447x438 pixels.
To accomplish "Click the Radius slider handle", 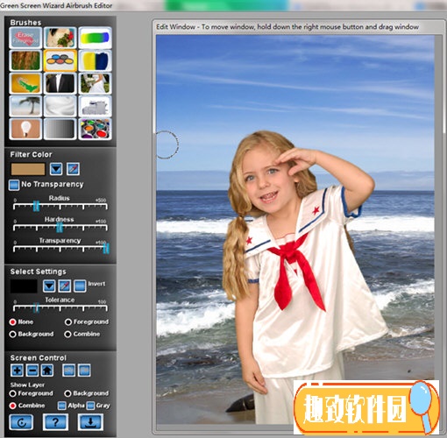I will click(36, 206).
